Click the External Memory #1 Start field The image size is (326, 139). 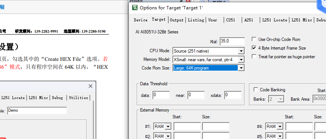(187, 126)
